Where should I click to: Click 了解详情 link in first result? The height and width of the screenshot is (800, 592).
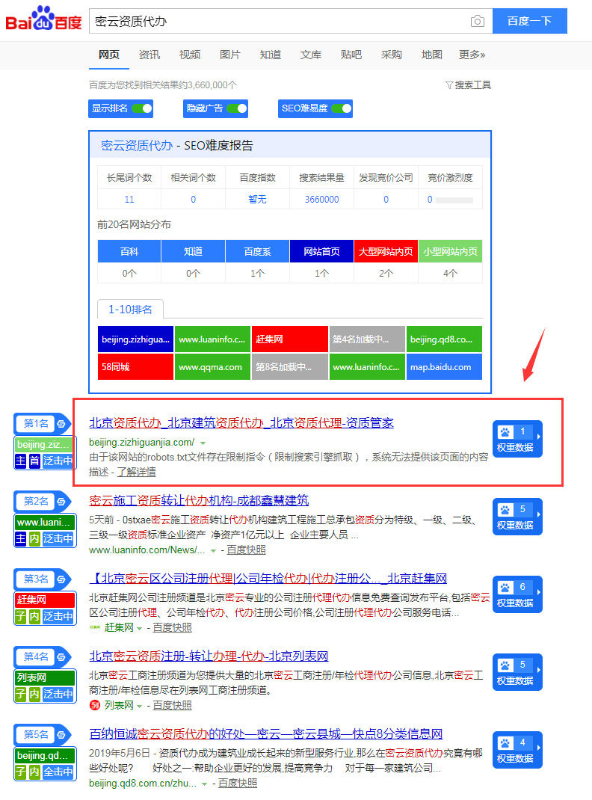click(x=137, y=473)
